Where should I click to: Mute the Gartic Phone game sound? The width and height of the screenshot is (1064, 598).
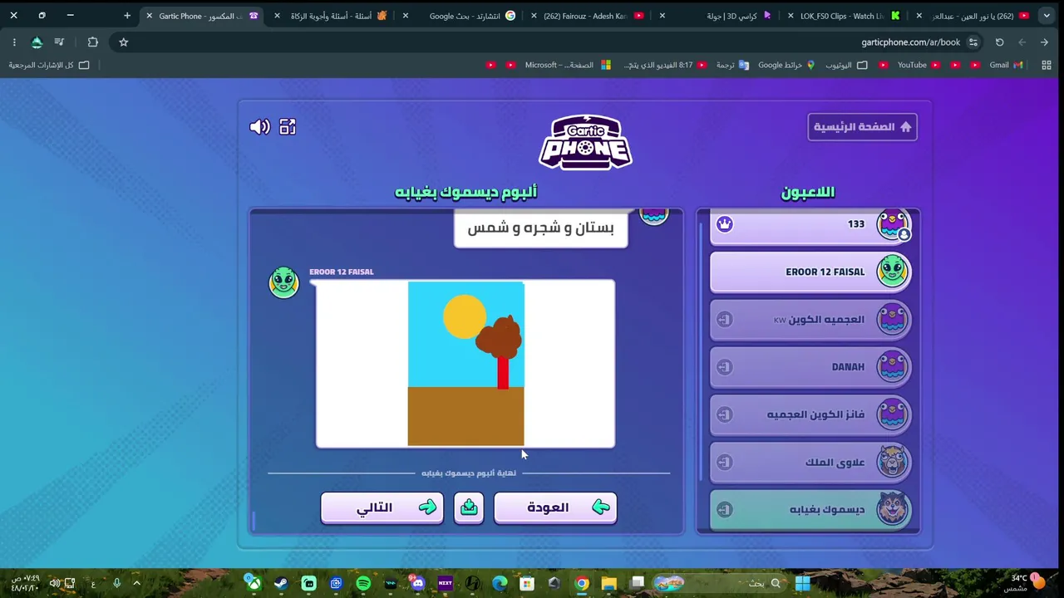click(x=259, y=127)
